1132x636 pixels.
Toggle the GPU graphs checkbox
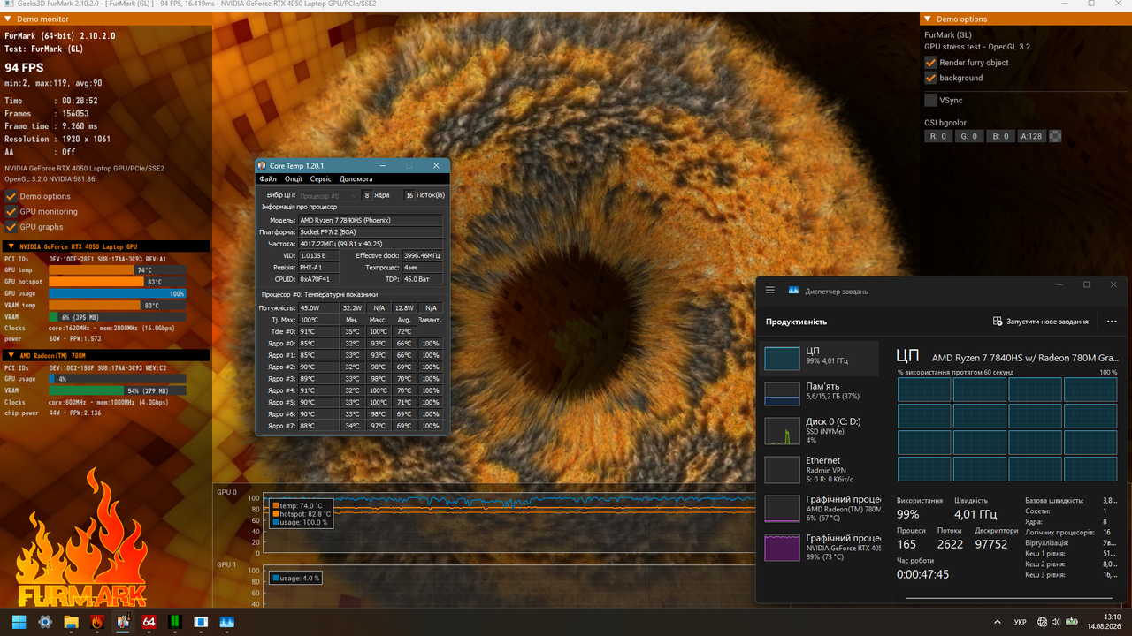[x=11, y=227]
